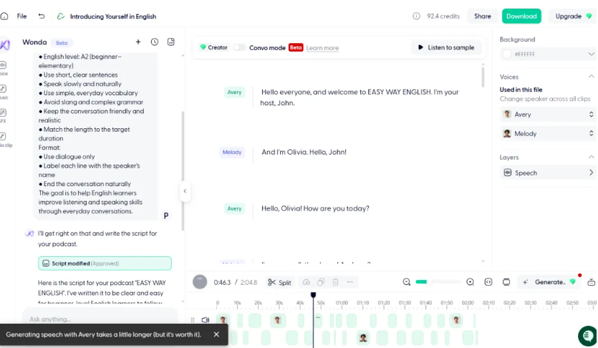Screen dimensions: 598x348
Task: Go to home via house icon
Action: coord(5,16)
